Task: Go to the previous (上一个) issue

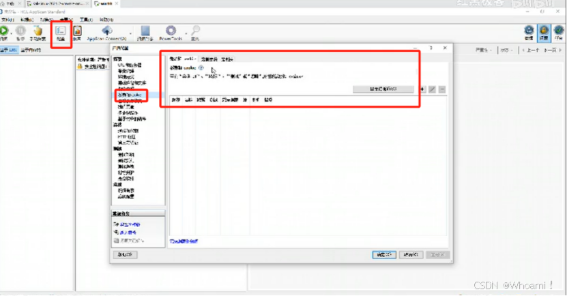Action: [531, 50]
